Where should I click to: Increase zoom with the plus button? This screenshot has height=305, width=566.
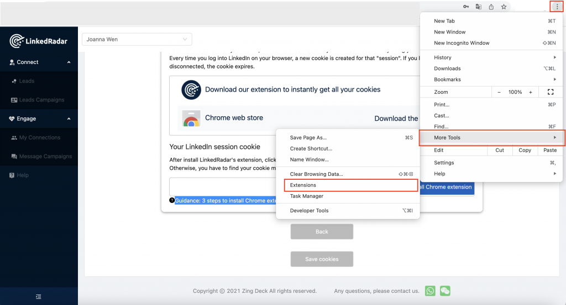[531, 92]
